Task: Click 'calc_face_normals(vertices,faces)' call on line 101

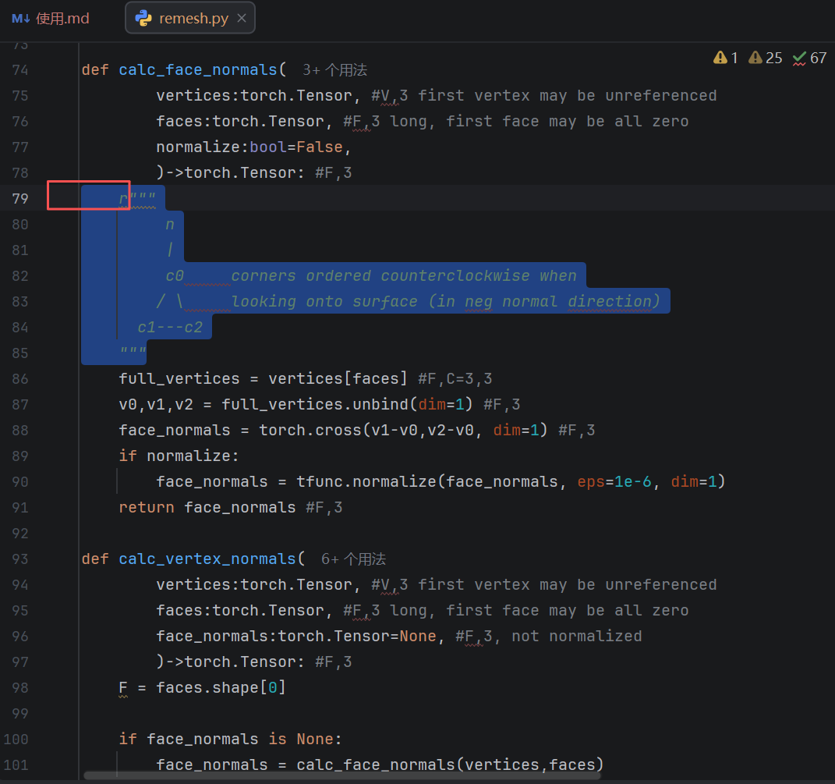Action: click(x=450, y=764)
